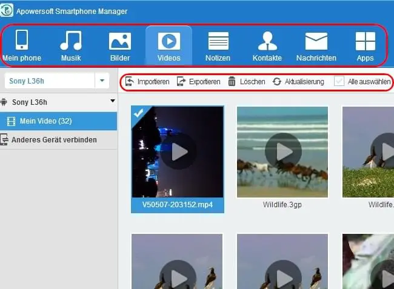
Task: Click the Android icon next to Sony L36h
Action: click(4, 102)
